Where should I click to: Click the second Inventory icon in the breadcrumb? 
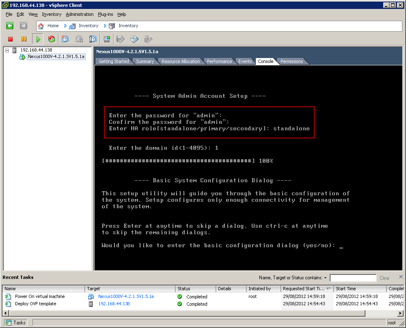coord(112,26)
